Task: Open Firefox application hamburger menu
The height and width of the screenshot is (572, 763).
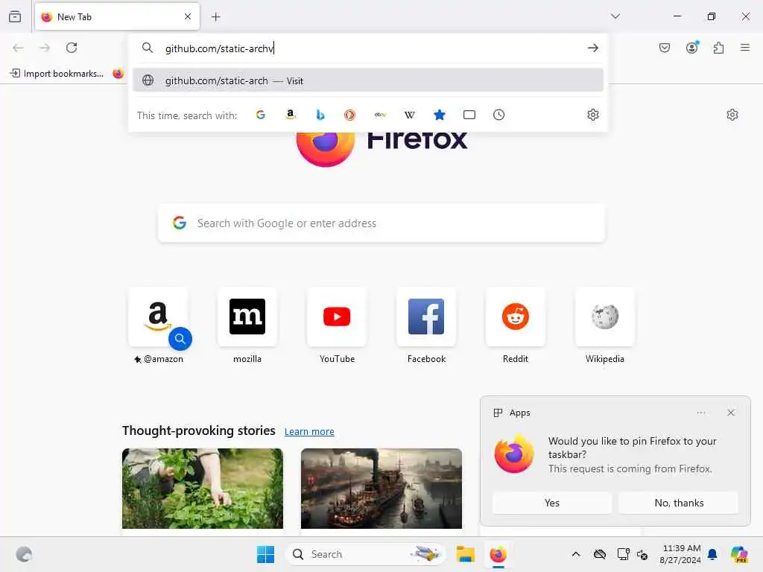Action: (x=745, y=48)
